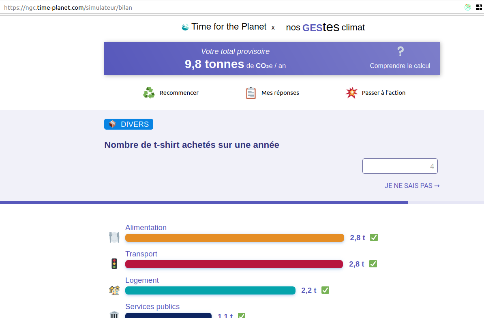
Task: Click the traffic light Transport icon
Action: pyautogui.click(x=114, y=264)
